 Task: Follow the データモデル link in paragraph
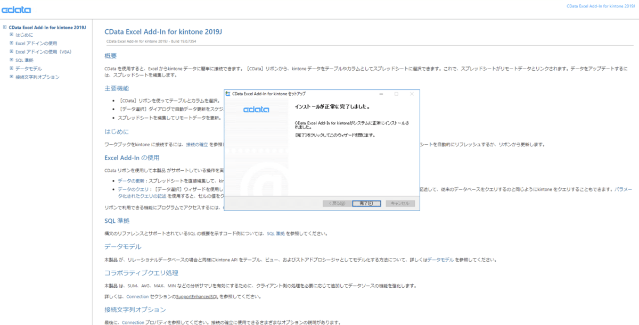tap(440, 260)
